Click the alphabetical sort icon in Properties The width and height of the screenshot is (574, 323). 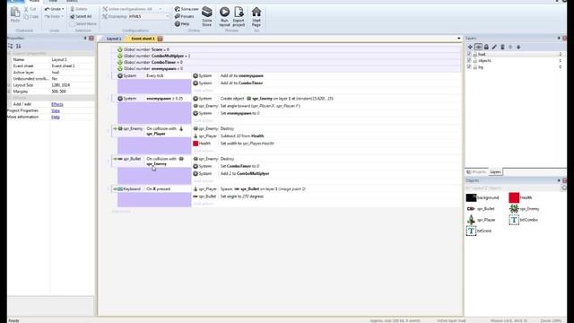point(18,46)
